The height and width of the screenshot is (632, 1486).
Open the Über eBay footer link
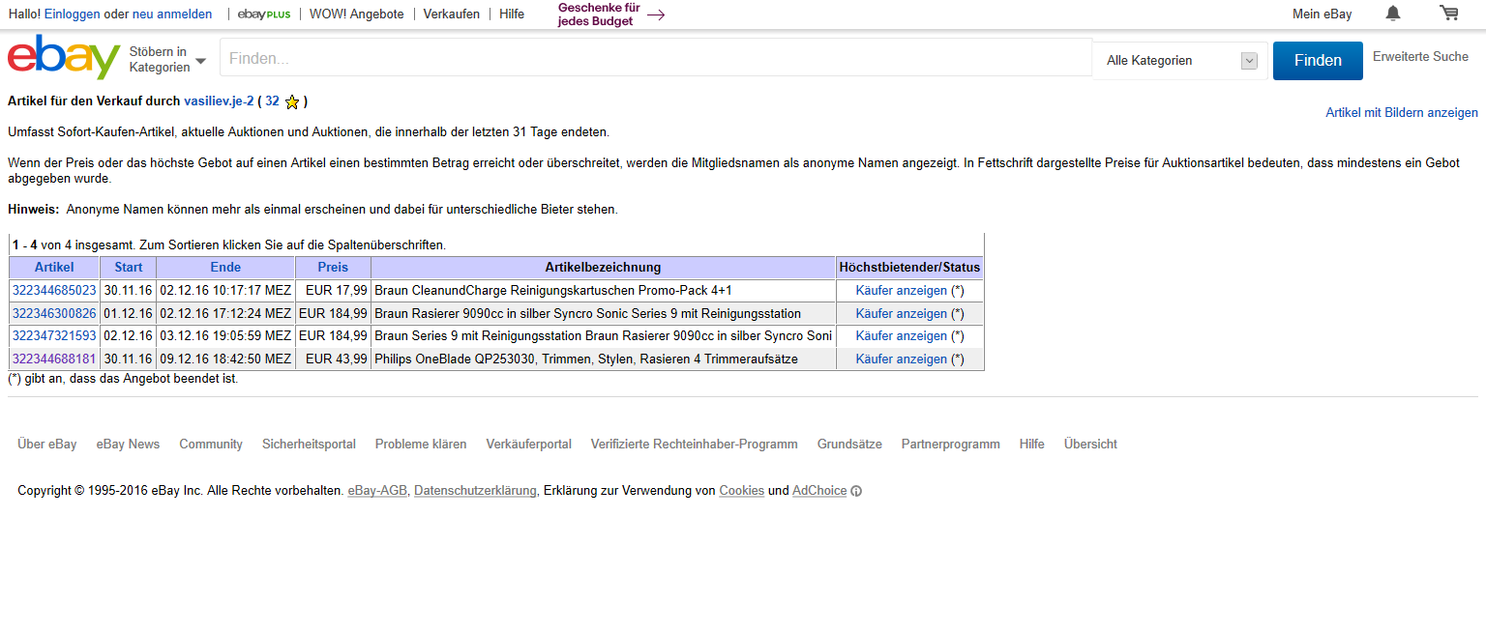coord(47,444)
